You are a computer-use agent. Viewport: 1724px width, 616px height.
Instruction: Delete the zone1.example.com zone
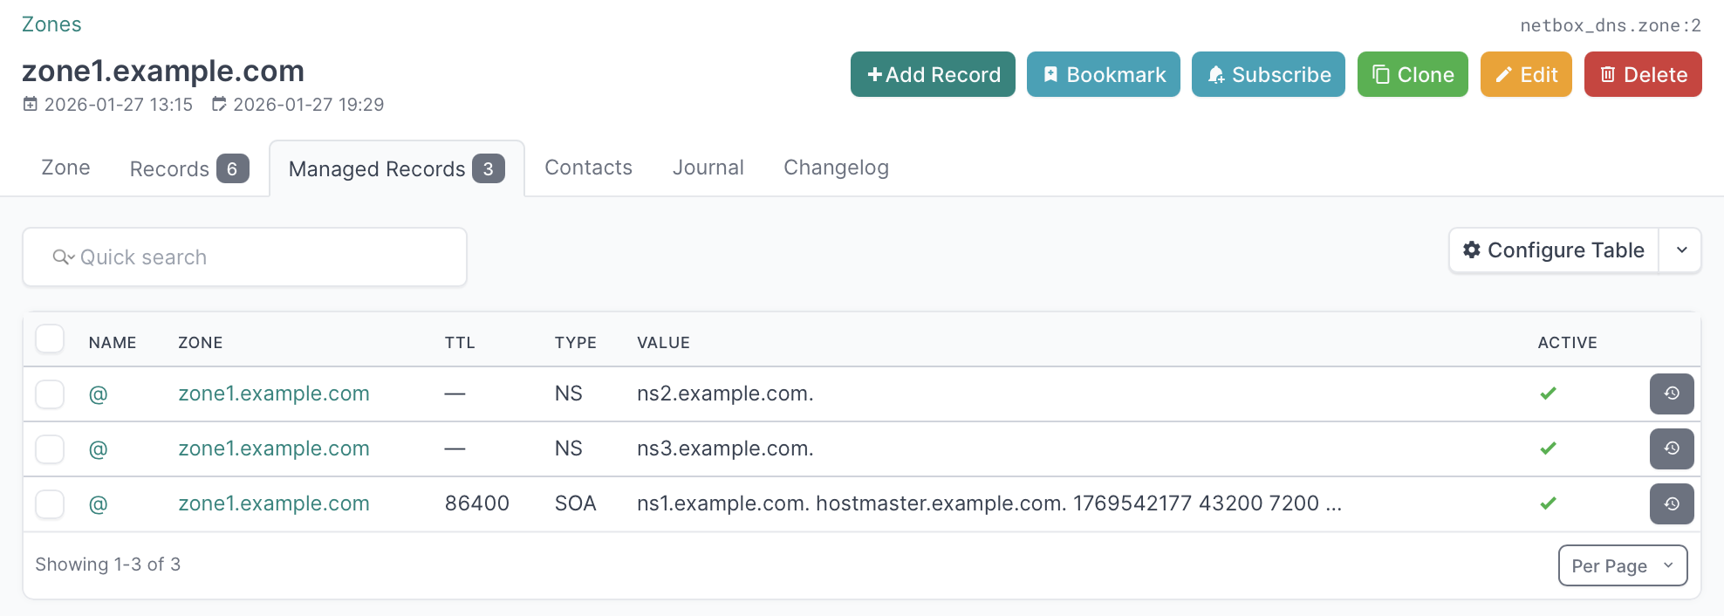tap(1642, 74)
